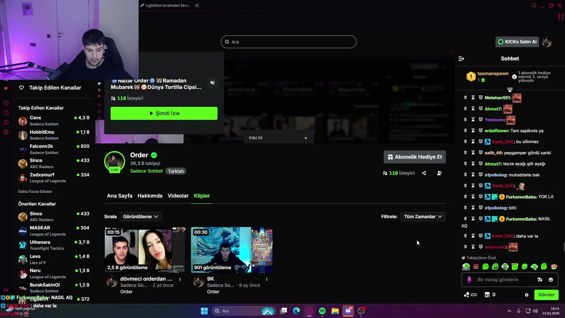Open Uthenera in recommended channels
The width and height of the screenshot is (565, 318).
tap(54, 245)
